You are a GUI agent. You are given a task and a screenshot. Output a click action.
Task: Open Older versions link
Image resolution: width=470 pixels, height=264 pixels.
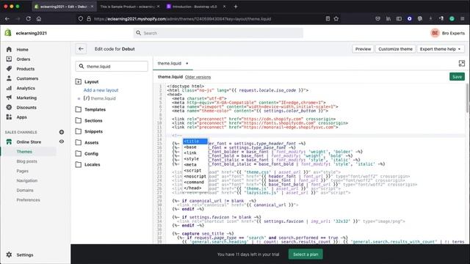point(198,77)
